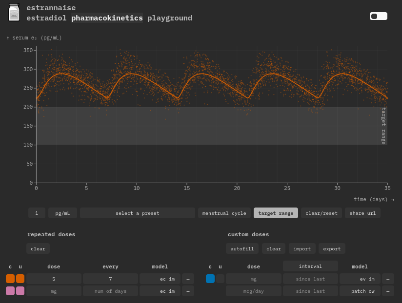Open the 'select a preset' dropdown
This screenshot has height=303, width=402.
[138, 213]
